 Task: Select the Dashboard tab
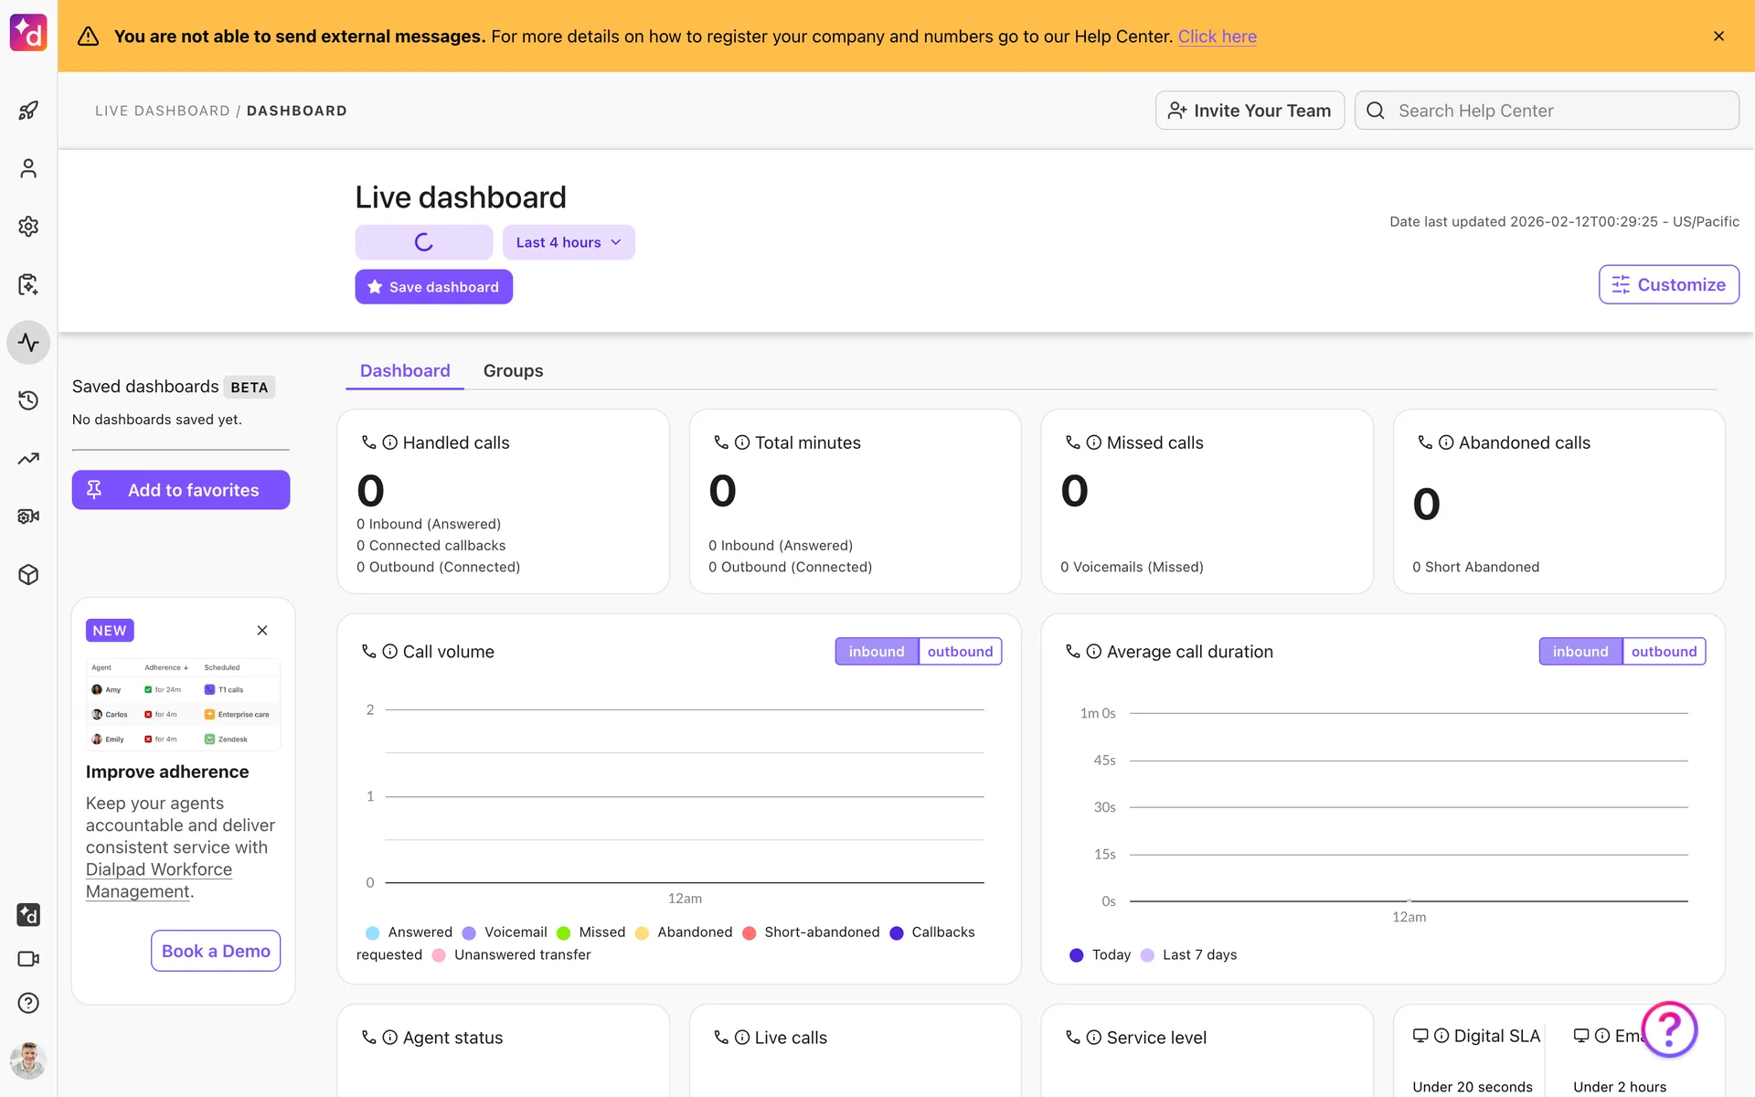click(x=405, y=371)
